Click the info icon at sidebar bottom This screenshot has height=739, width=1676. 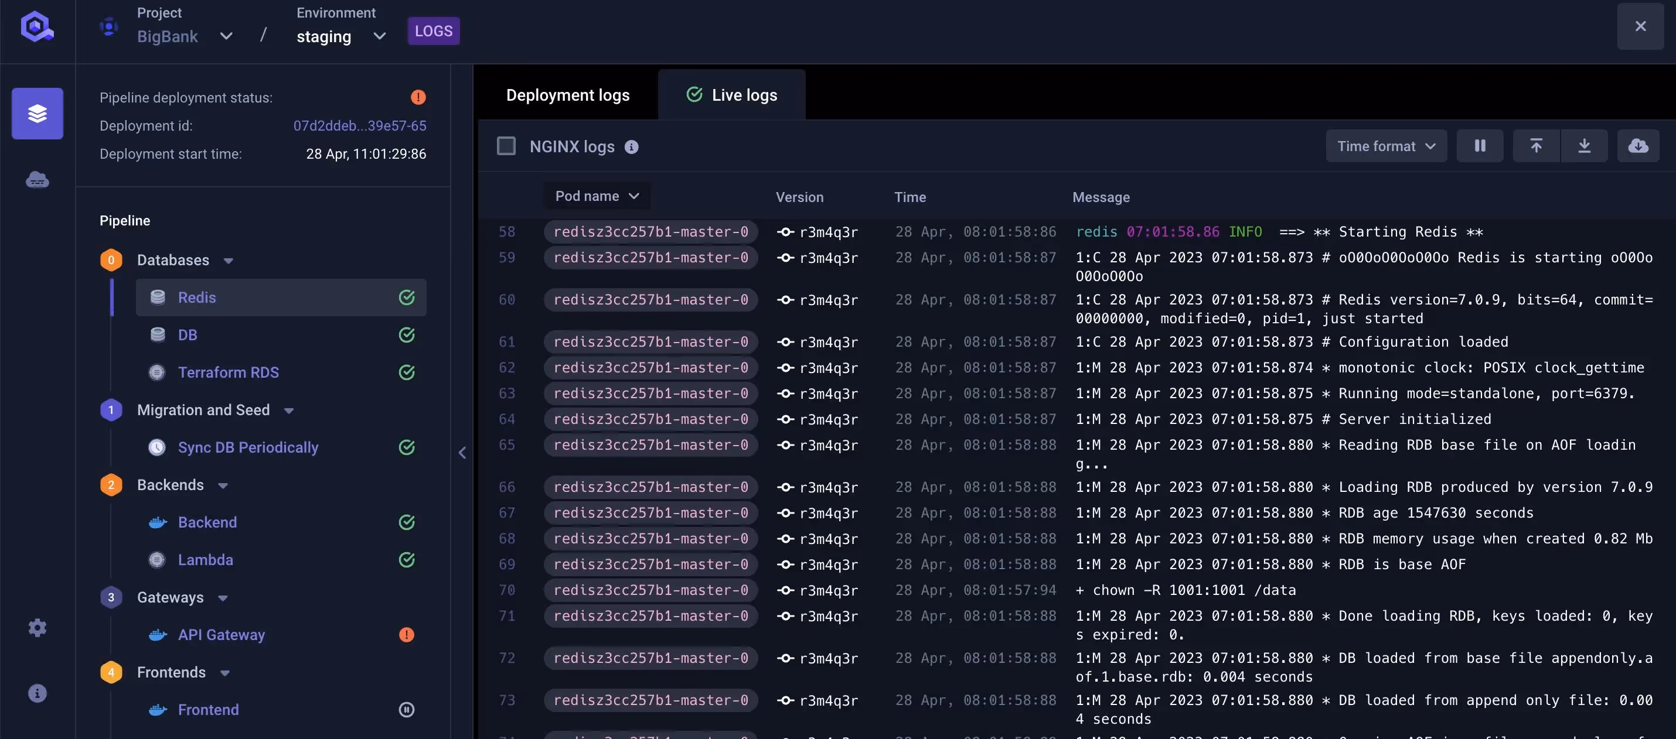coord(37,692)
